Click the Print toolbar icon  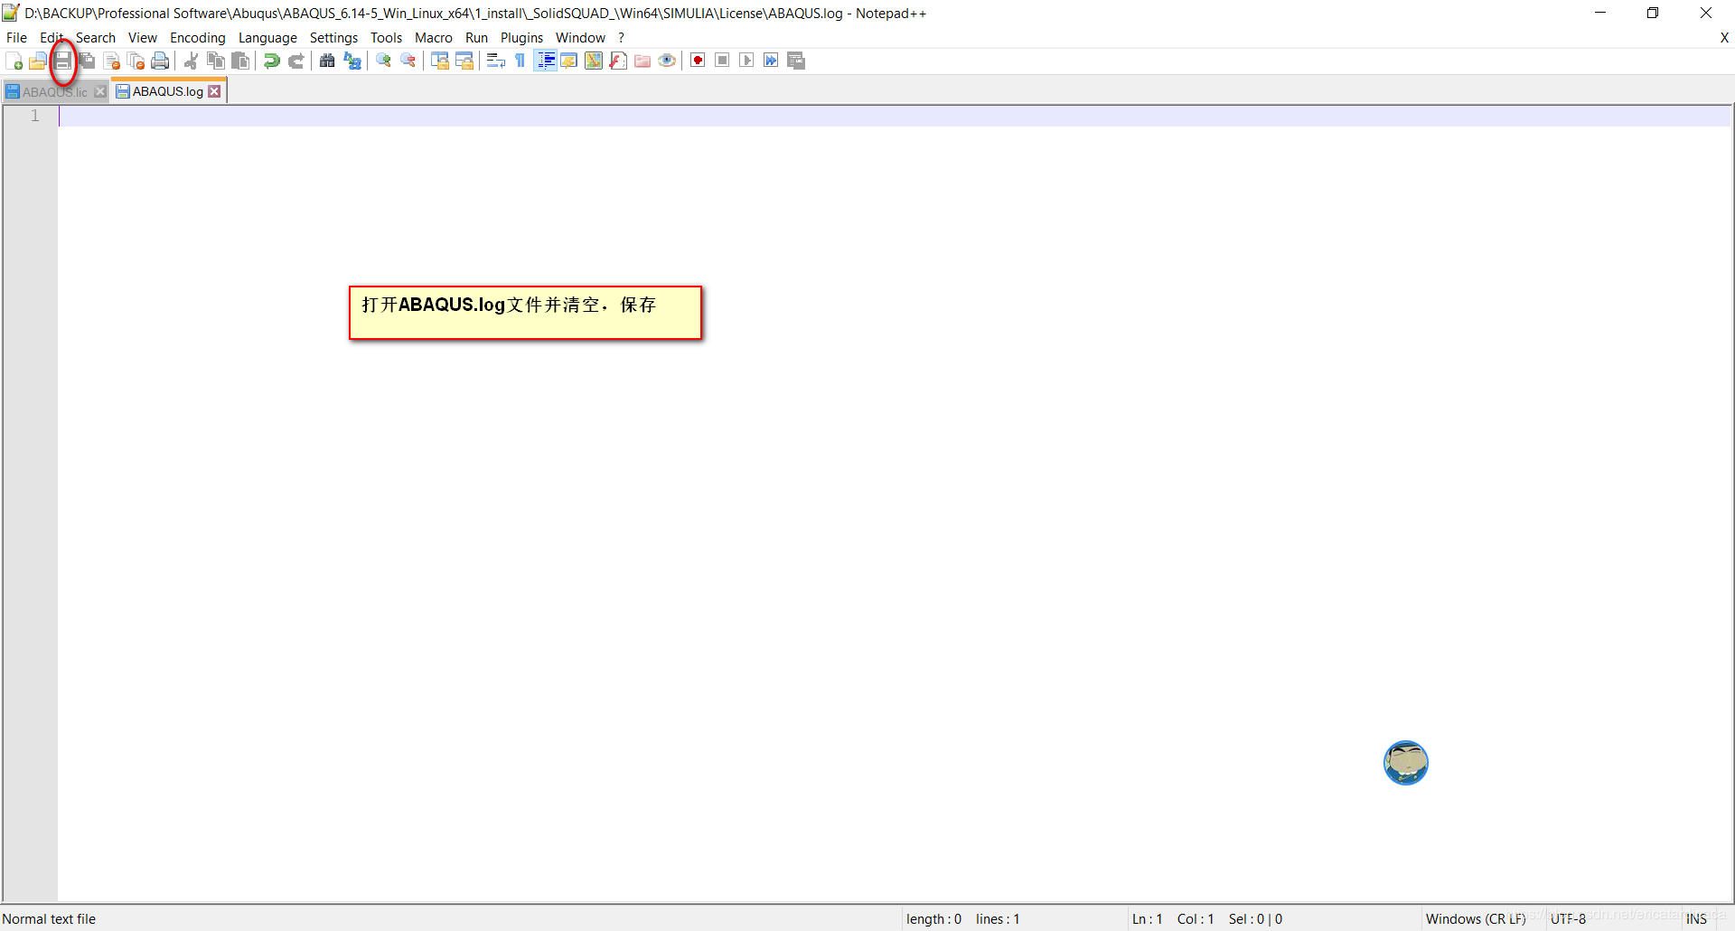(160, 60)
